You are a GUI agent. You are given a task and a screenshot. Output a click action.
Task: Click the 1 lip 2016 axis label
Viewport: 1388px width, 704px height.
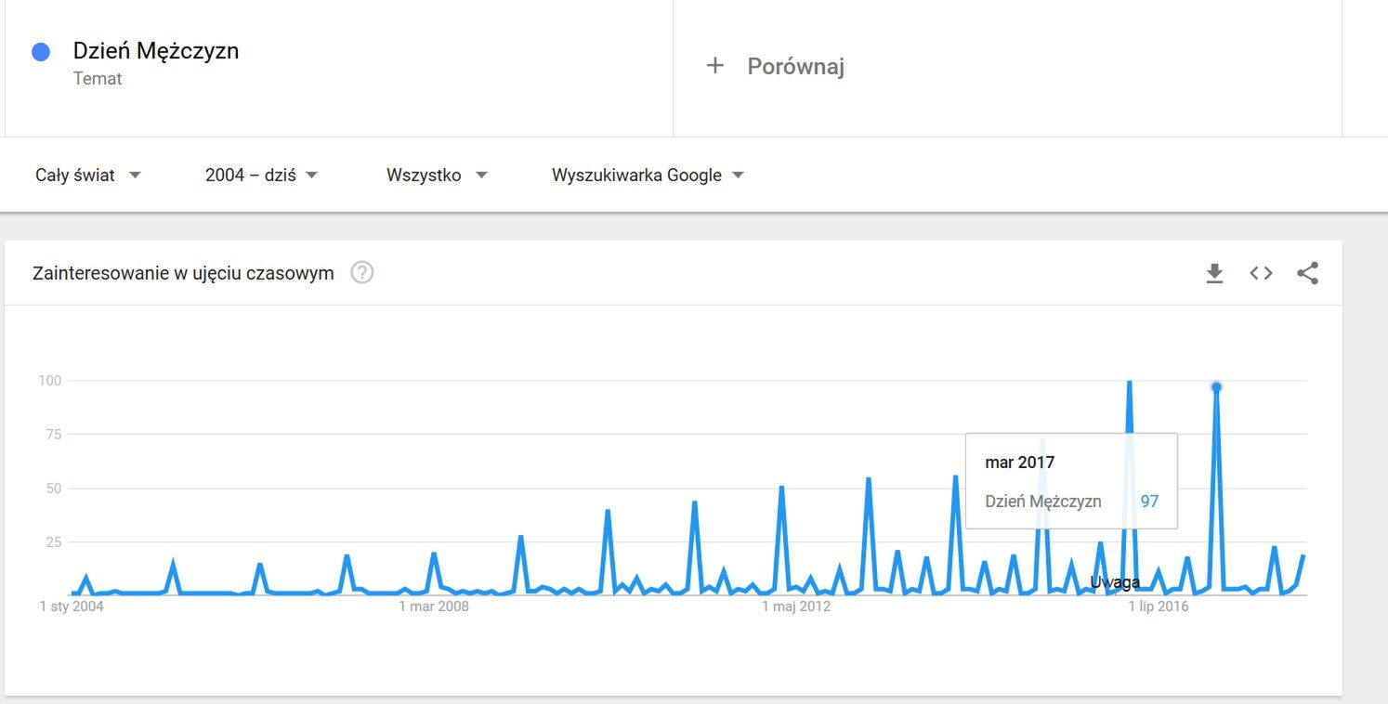(1159, 606)
